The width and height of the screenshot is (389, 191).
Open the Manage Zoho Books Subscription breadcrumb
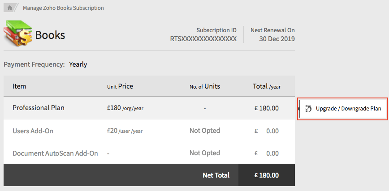(63, 8)
